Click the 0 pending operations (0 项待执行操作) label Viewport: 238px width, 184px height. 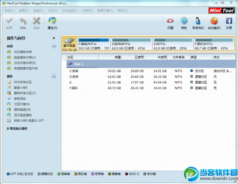pos(17,129)
